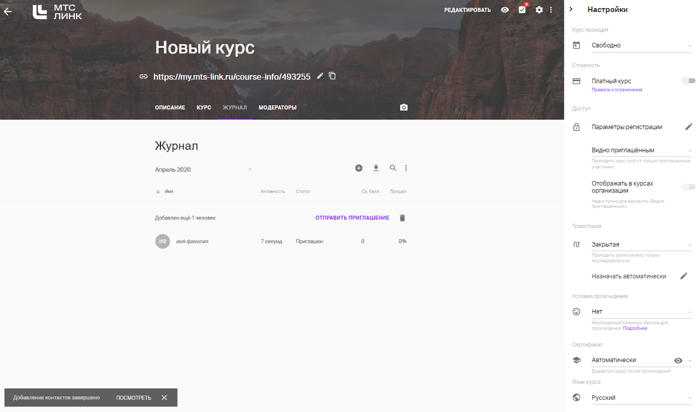Dismiss the notification with X
The width and height of the screenshot is (700, 412).
coord(164,397)
